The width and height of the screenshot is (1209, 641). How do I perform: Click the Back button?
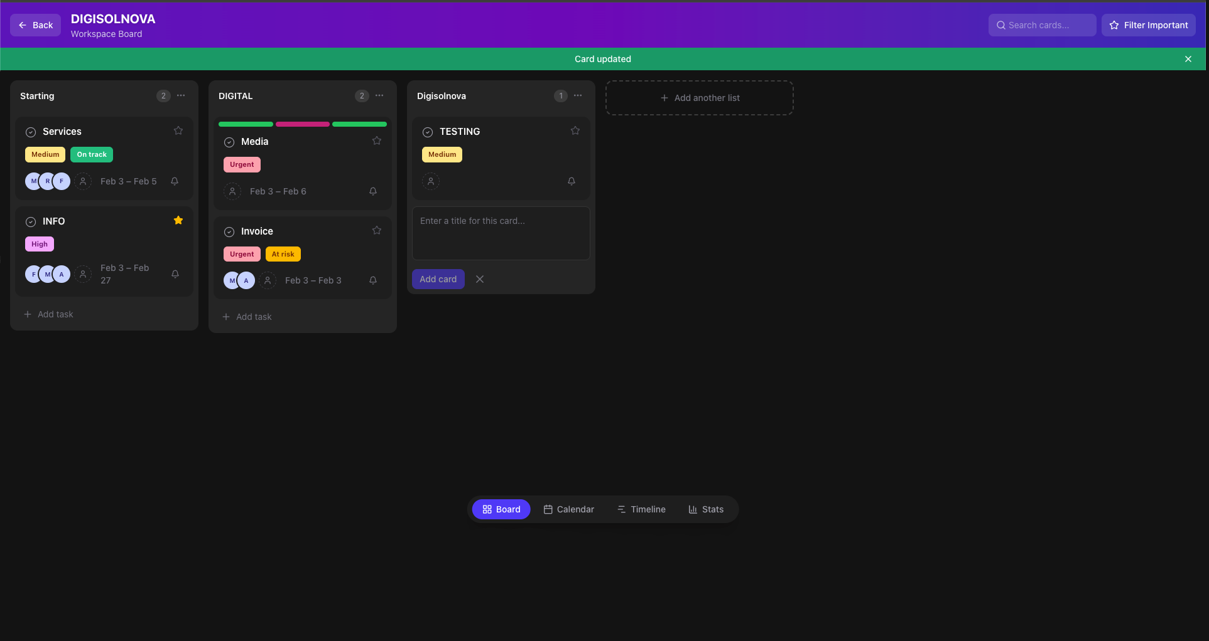point(36,25)
